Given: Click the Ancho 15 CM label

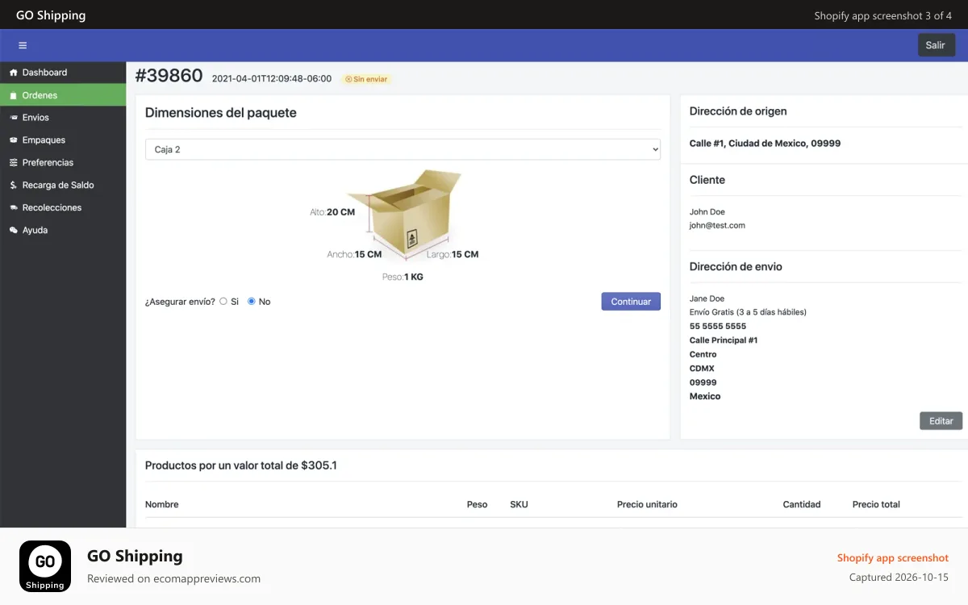Looking at the screenshot, I should (354, 254).
